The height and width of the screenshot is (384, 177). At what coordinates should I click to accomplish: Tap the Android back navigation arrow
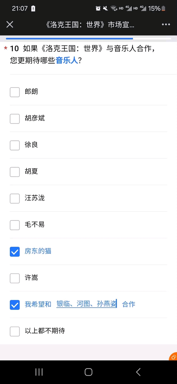pos(138,372)
